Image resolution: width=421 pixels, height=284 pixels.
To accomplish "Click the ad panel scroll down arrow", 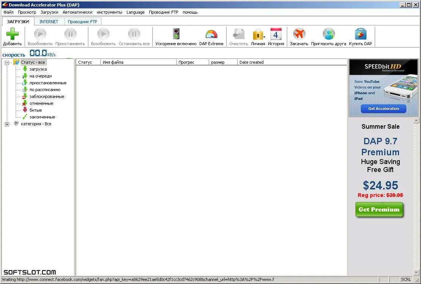I will tap(416, 273).
